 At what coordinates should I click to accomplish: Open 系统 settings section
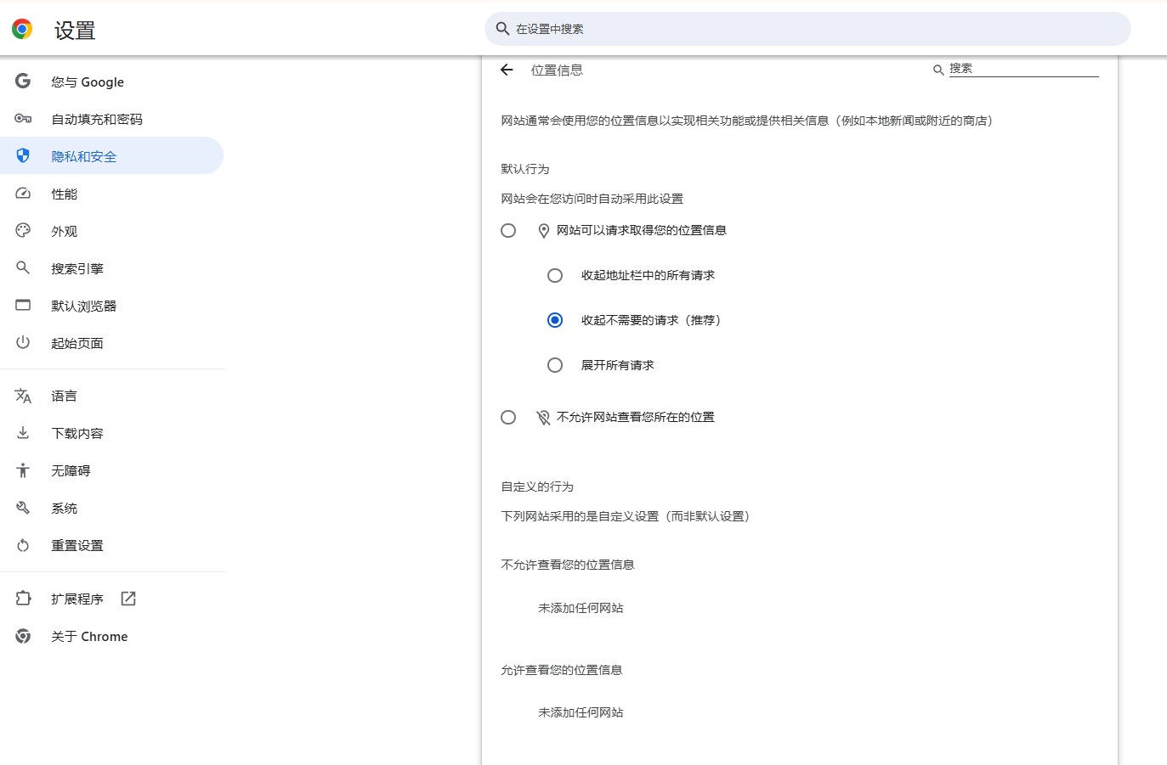tap(111, 508)
